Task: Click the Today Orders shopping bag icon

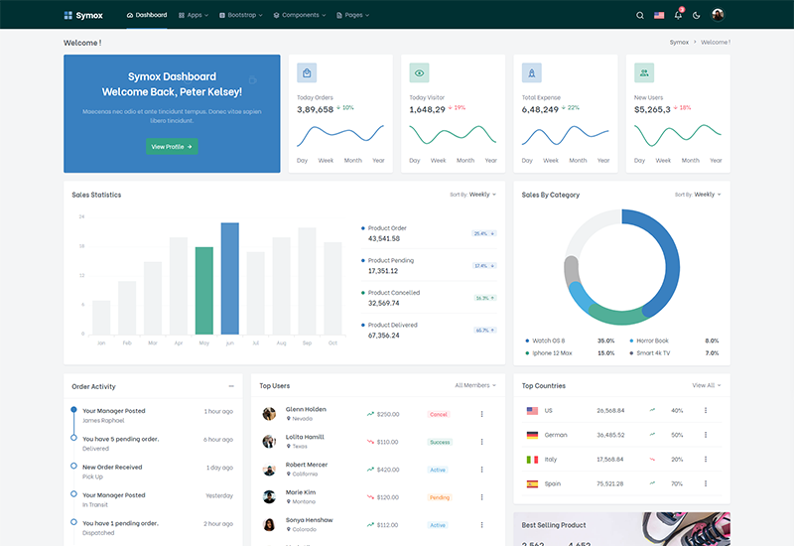Action: point(307,72)
